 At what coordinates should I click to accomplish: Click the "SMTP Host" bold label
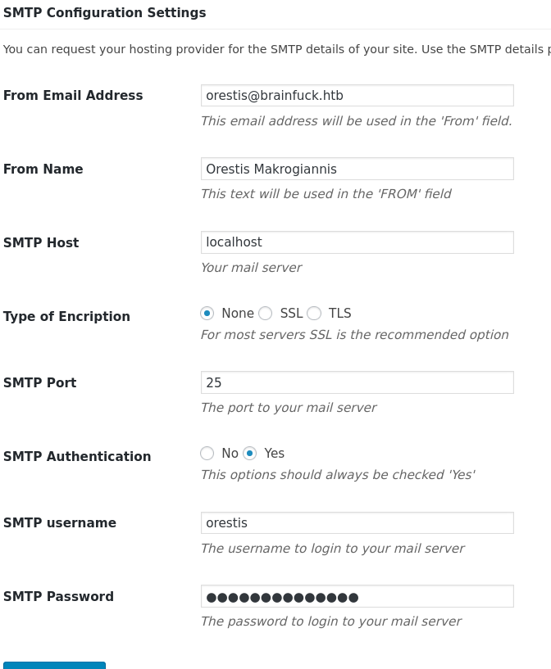pos(41,243)
